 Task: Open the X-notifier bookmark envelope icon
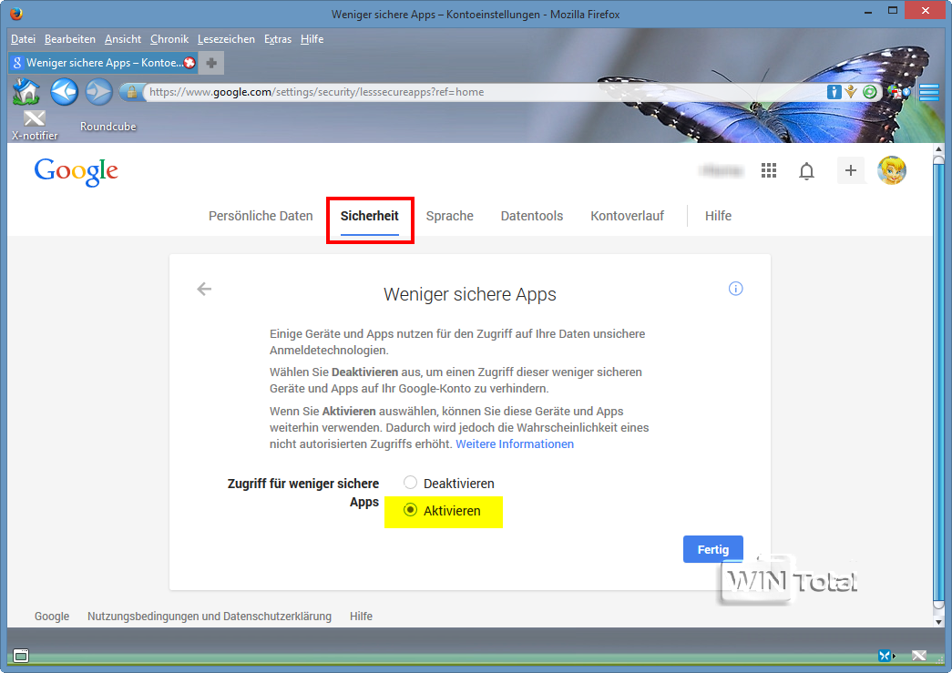[x=35, y=118]
